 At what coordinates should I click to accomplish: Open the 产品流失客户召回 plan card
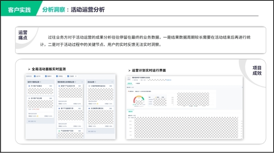tap(70, 133)
